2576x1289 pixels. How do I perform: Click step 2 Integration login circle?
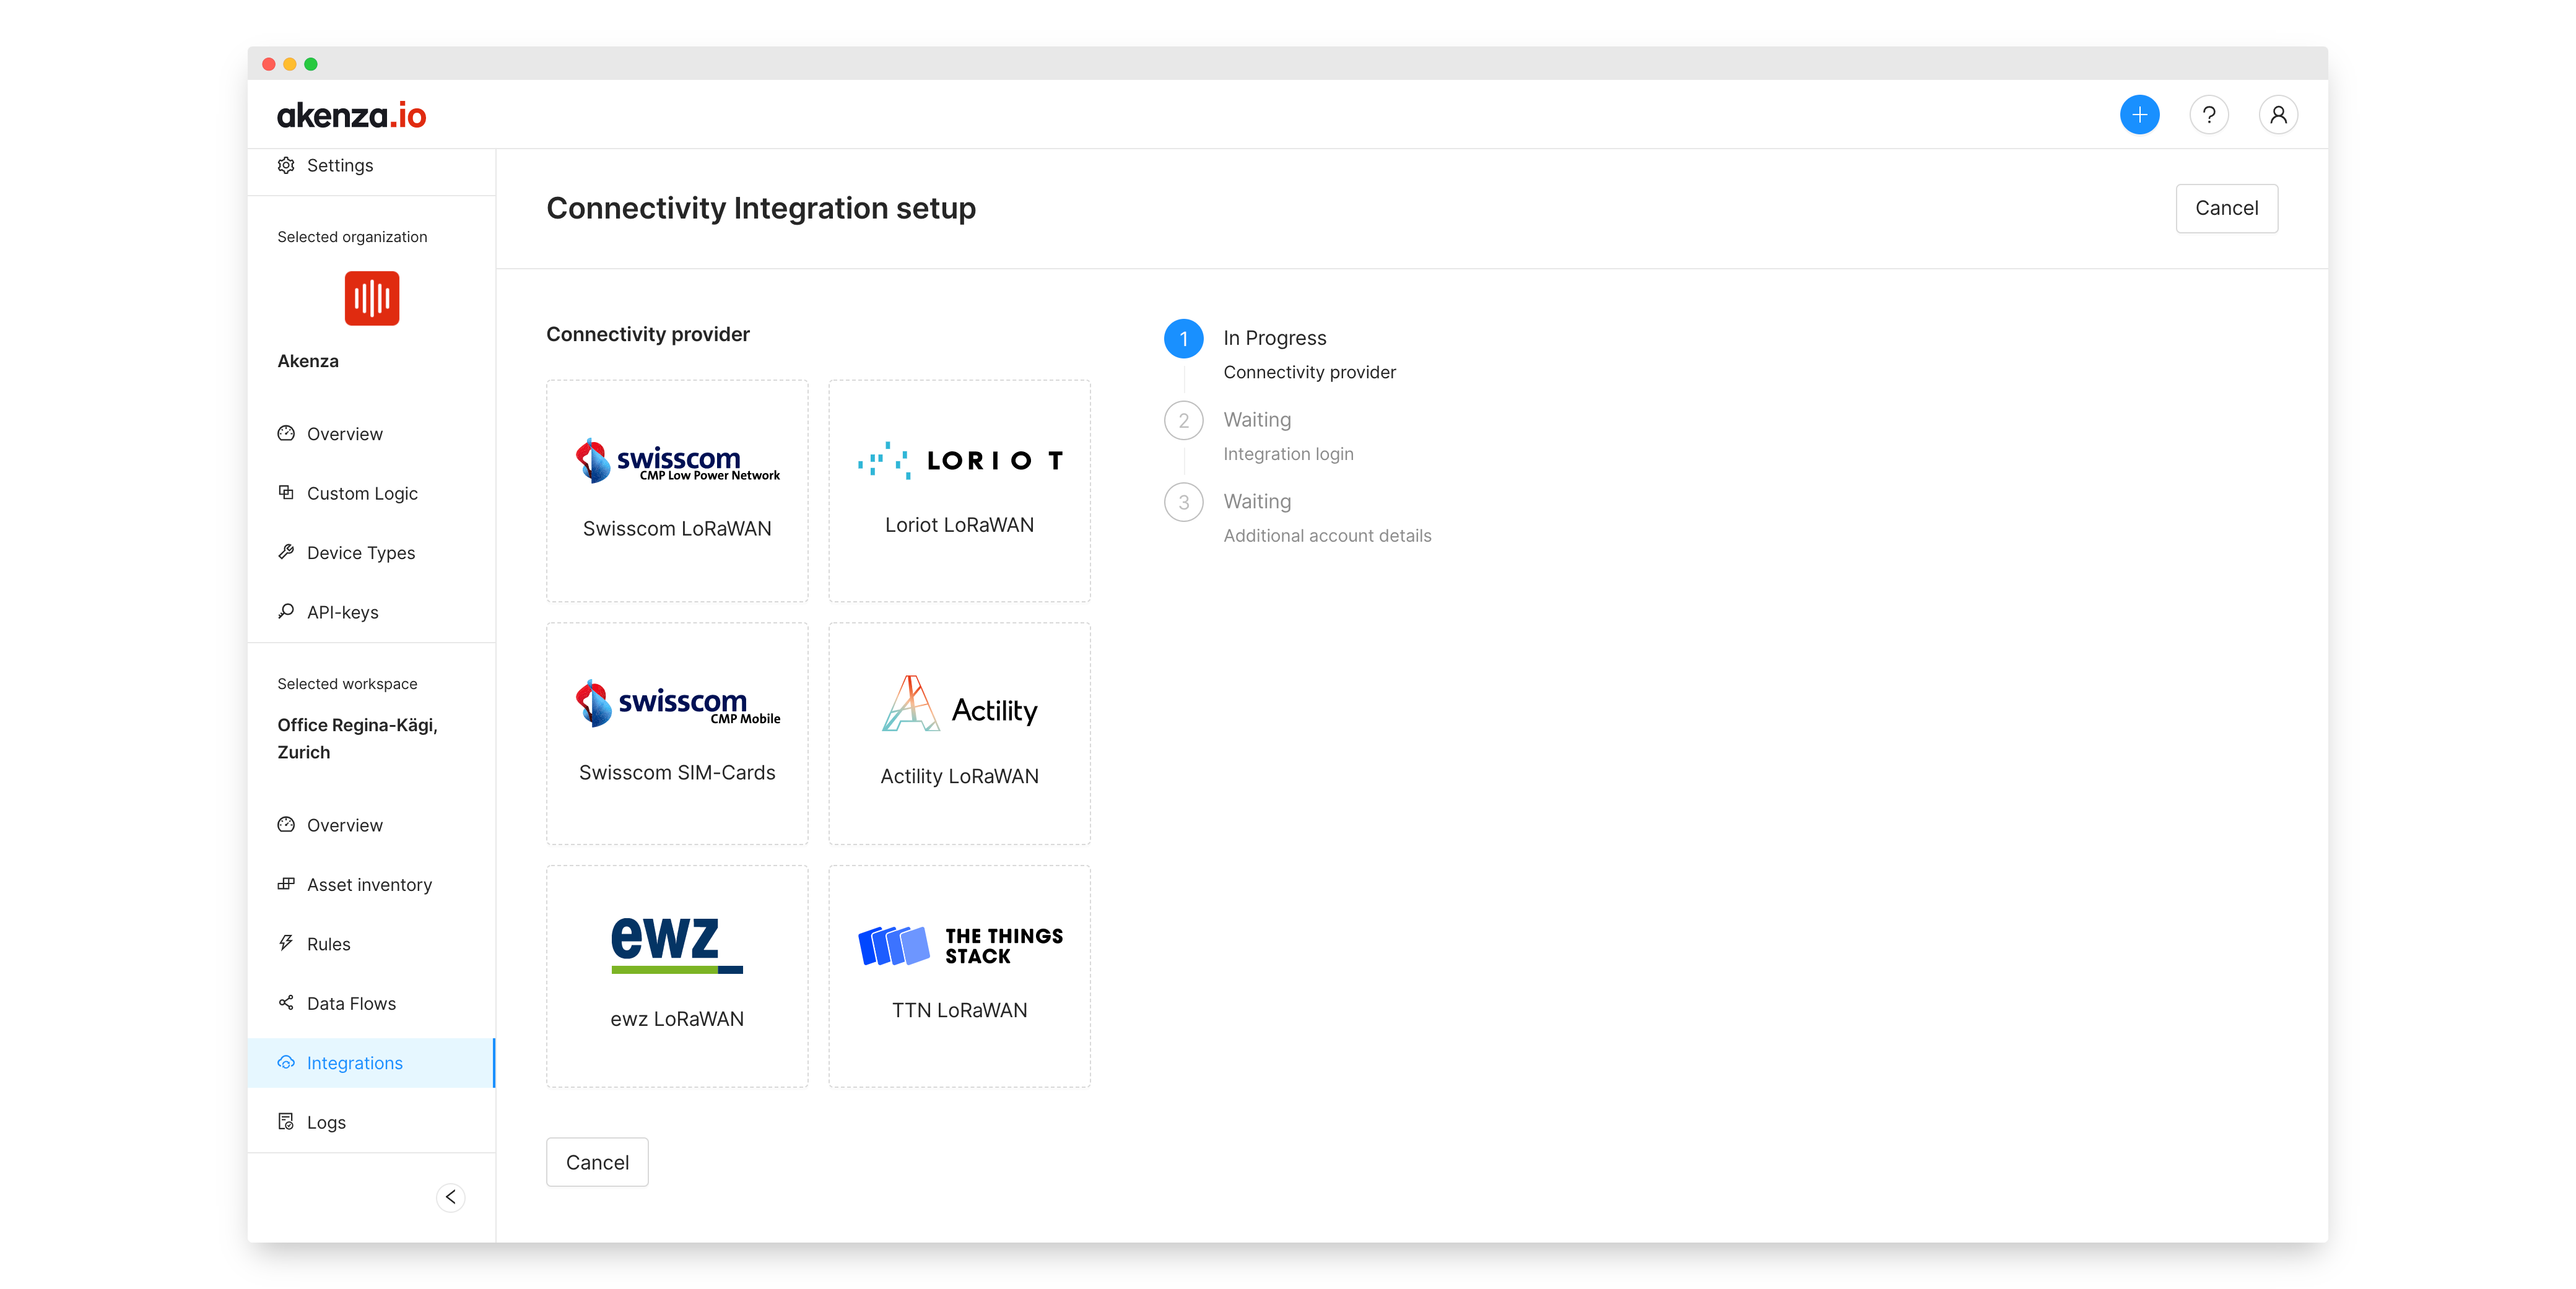(1183, 421)
